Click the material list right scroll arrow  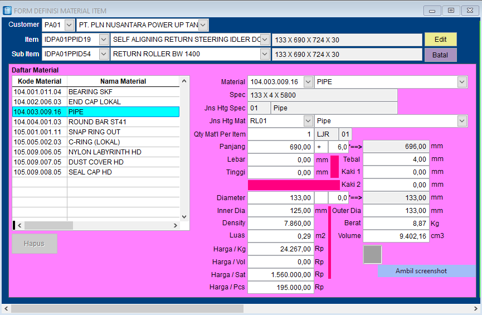tap(175, 225)
